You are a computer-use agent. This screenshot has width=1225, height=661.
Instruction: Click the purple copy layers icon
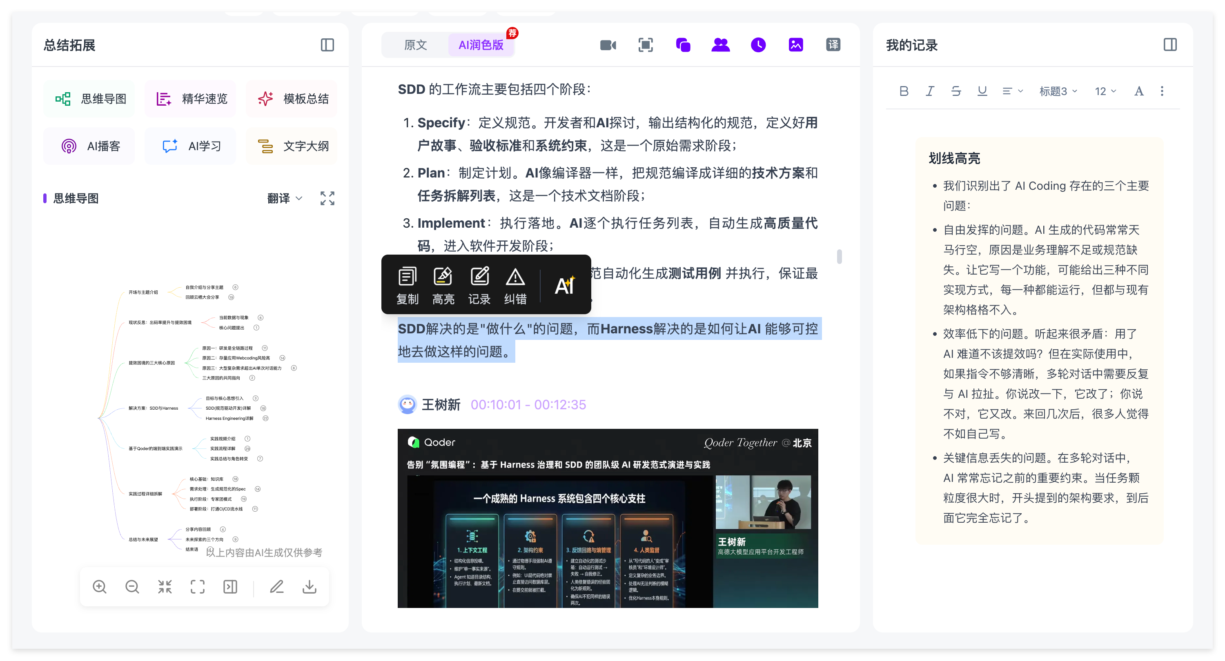683,45
